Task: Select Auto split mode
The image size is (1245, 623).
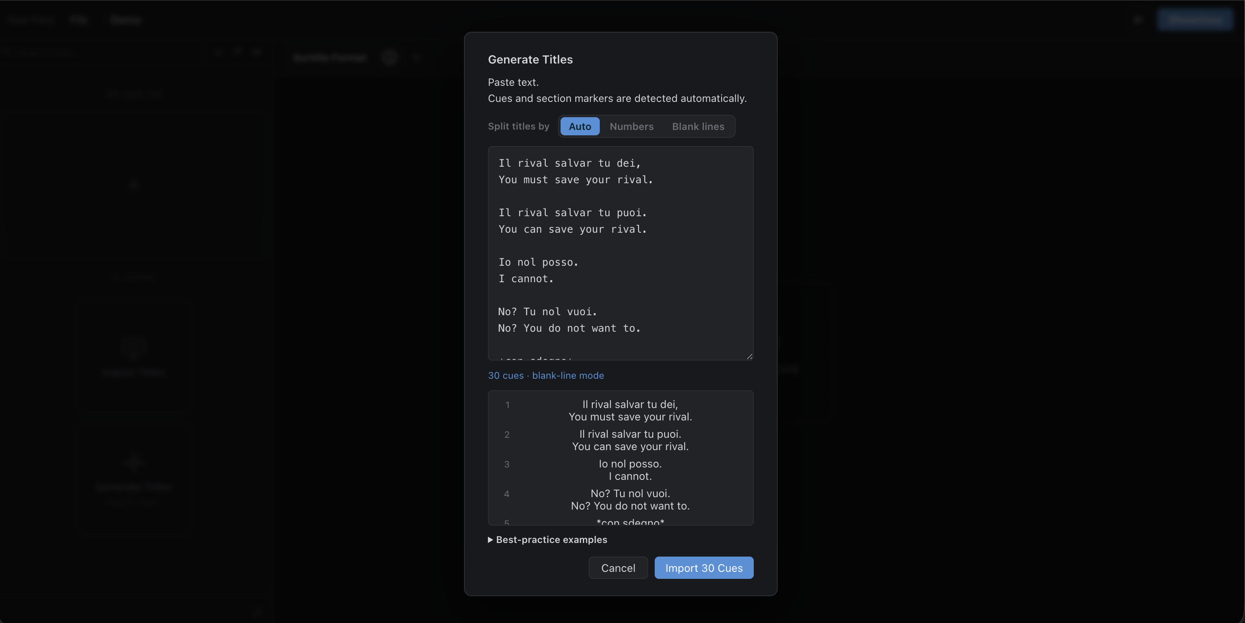Action: (x=580, y=126)
